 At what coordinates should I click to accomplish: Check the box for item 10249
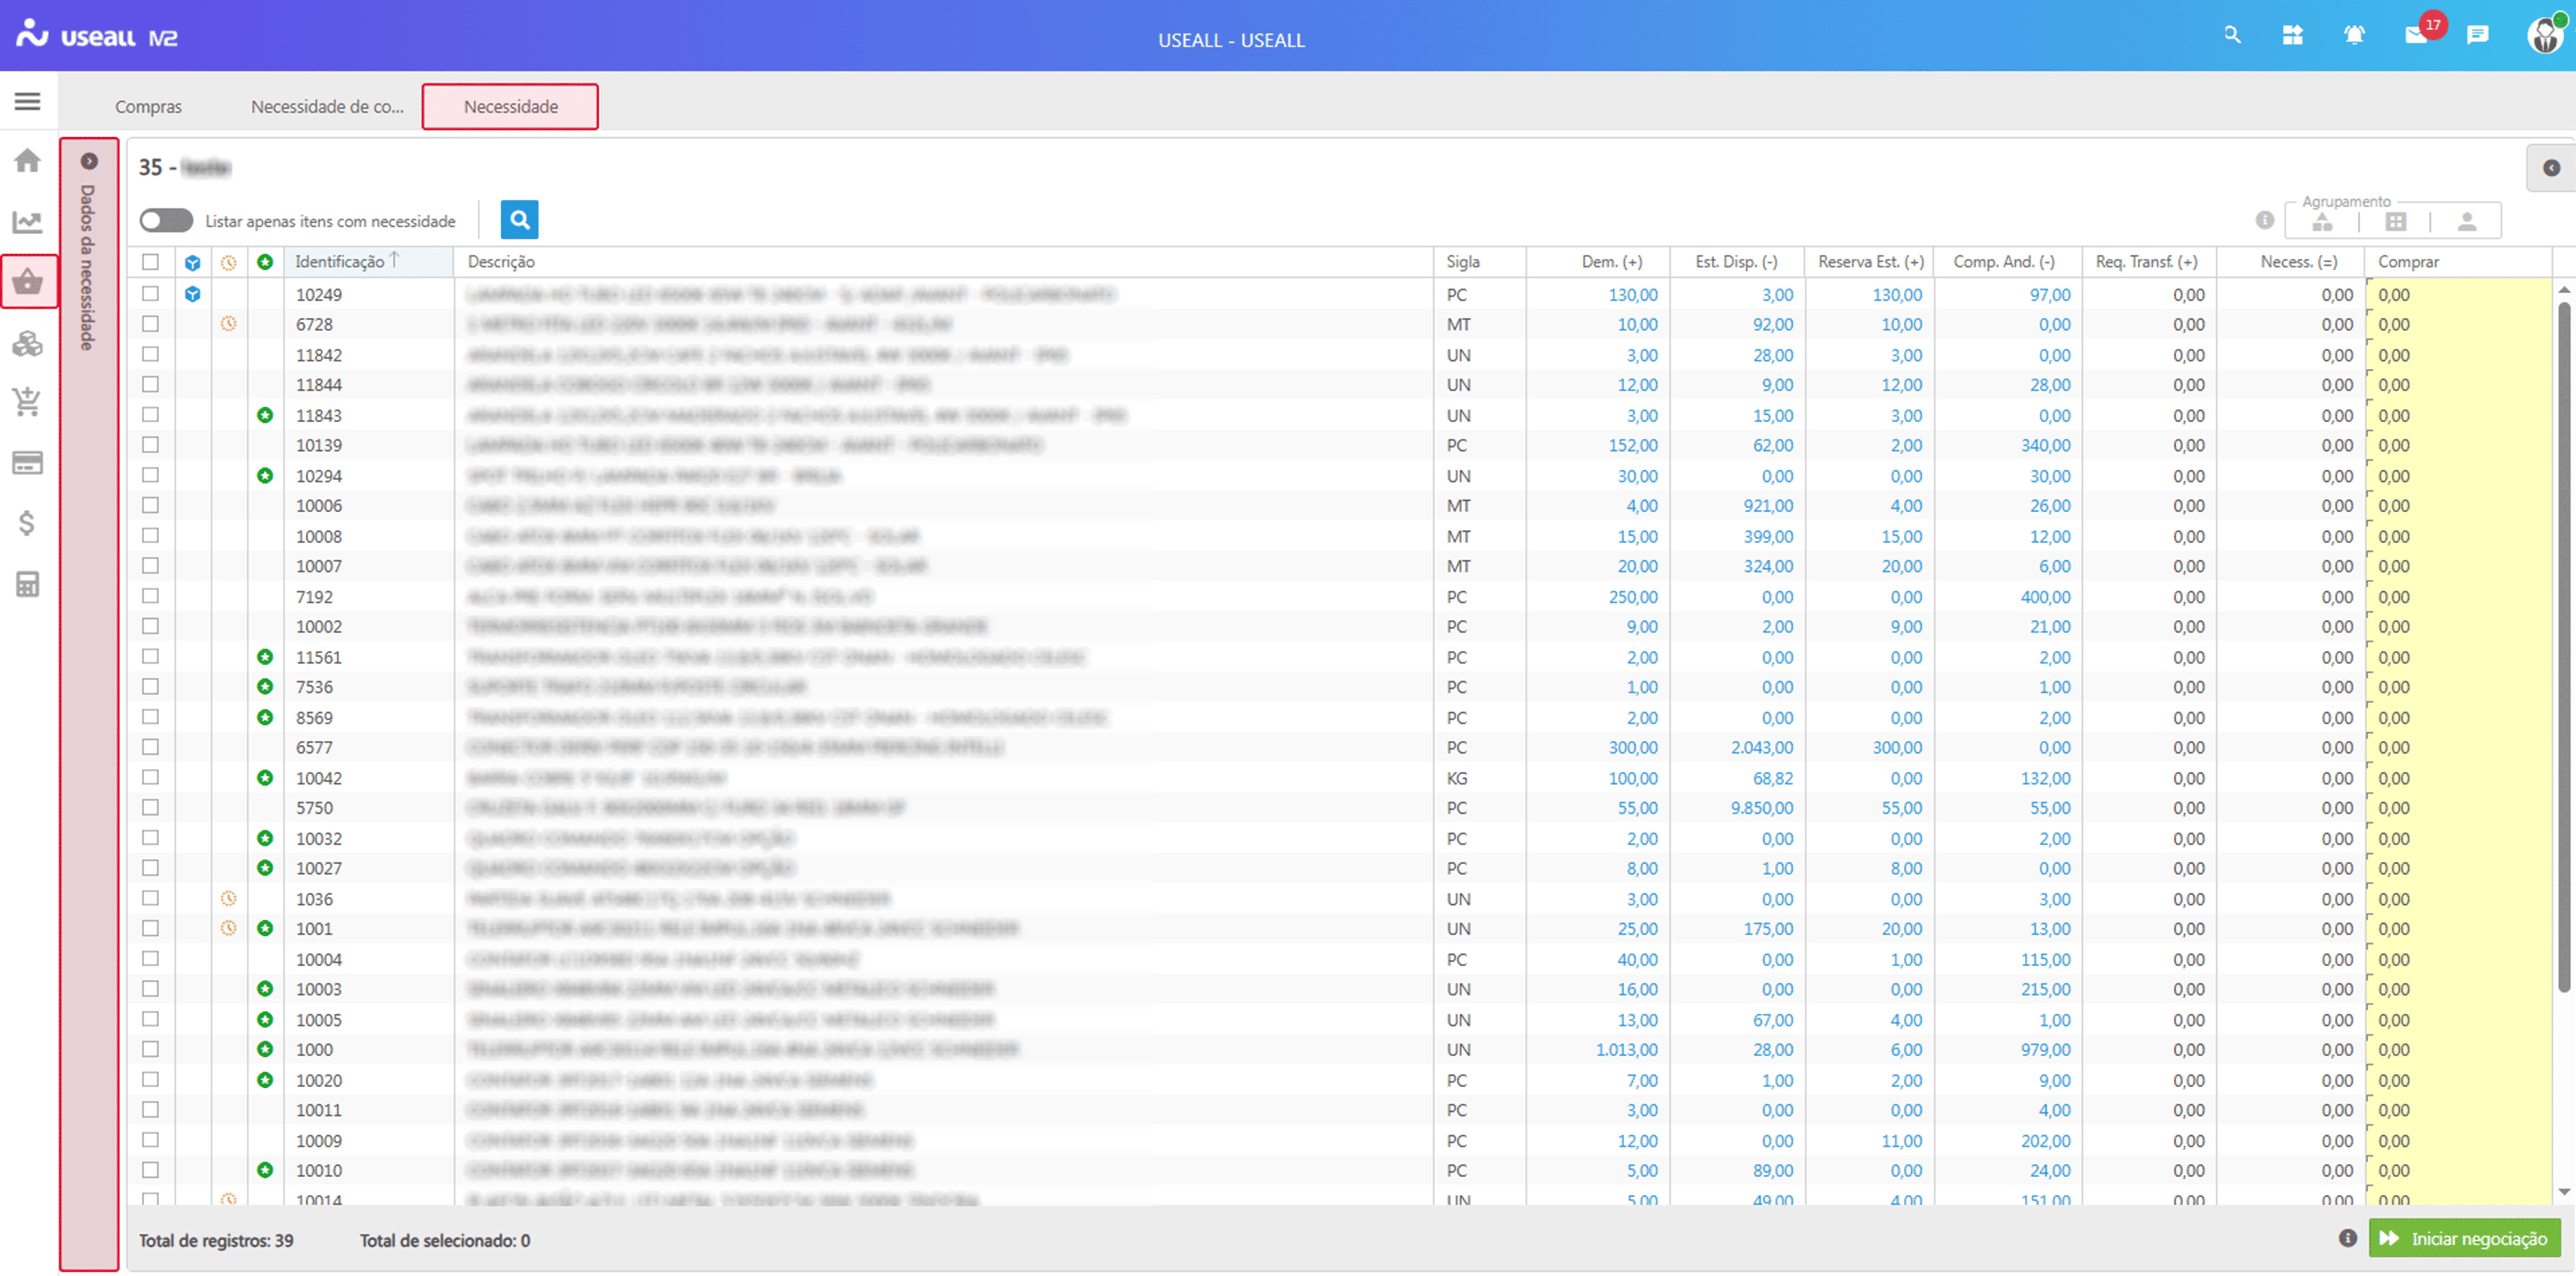pyautogui.click(x=150, y=294)
